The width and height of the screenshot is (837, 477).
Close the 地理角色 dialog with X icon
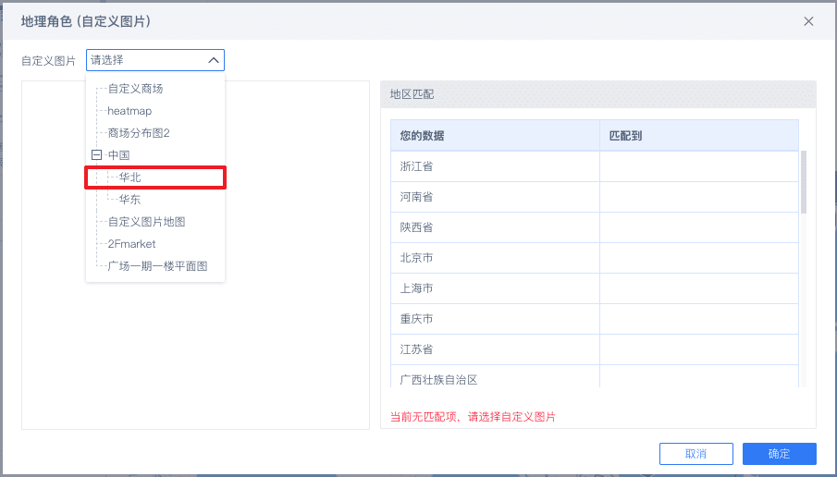point(808,21)
